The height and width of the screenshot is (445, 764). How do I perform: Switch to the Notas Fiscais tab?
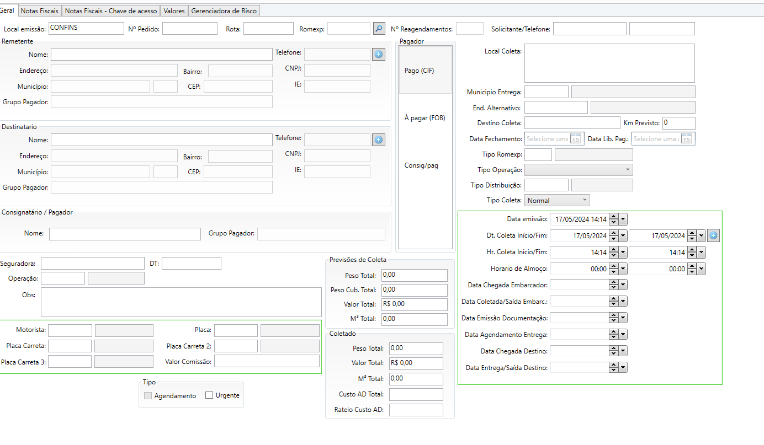(39, 11)
